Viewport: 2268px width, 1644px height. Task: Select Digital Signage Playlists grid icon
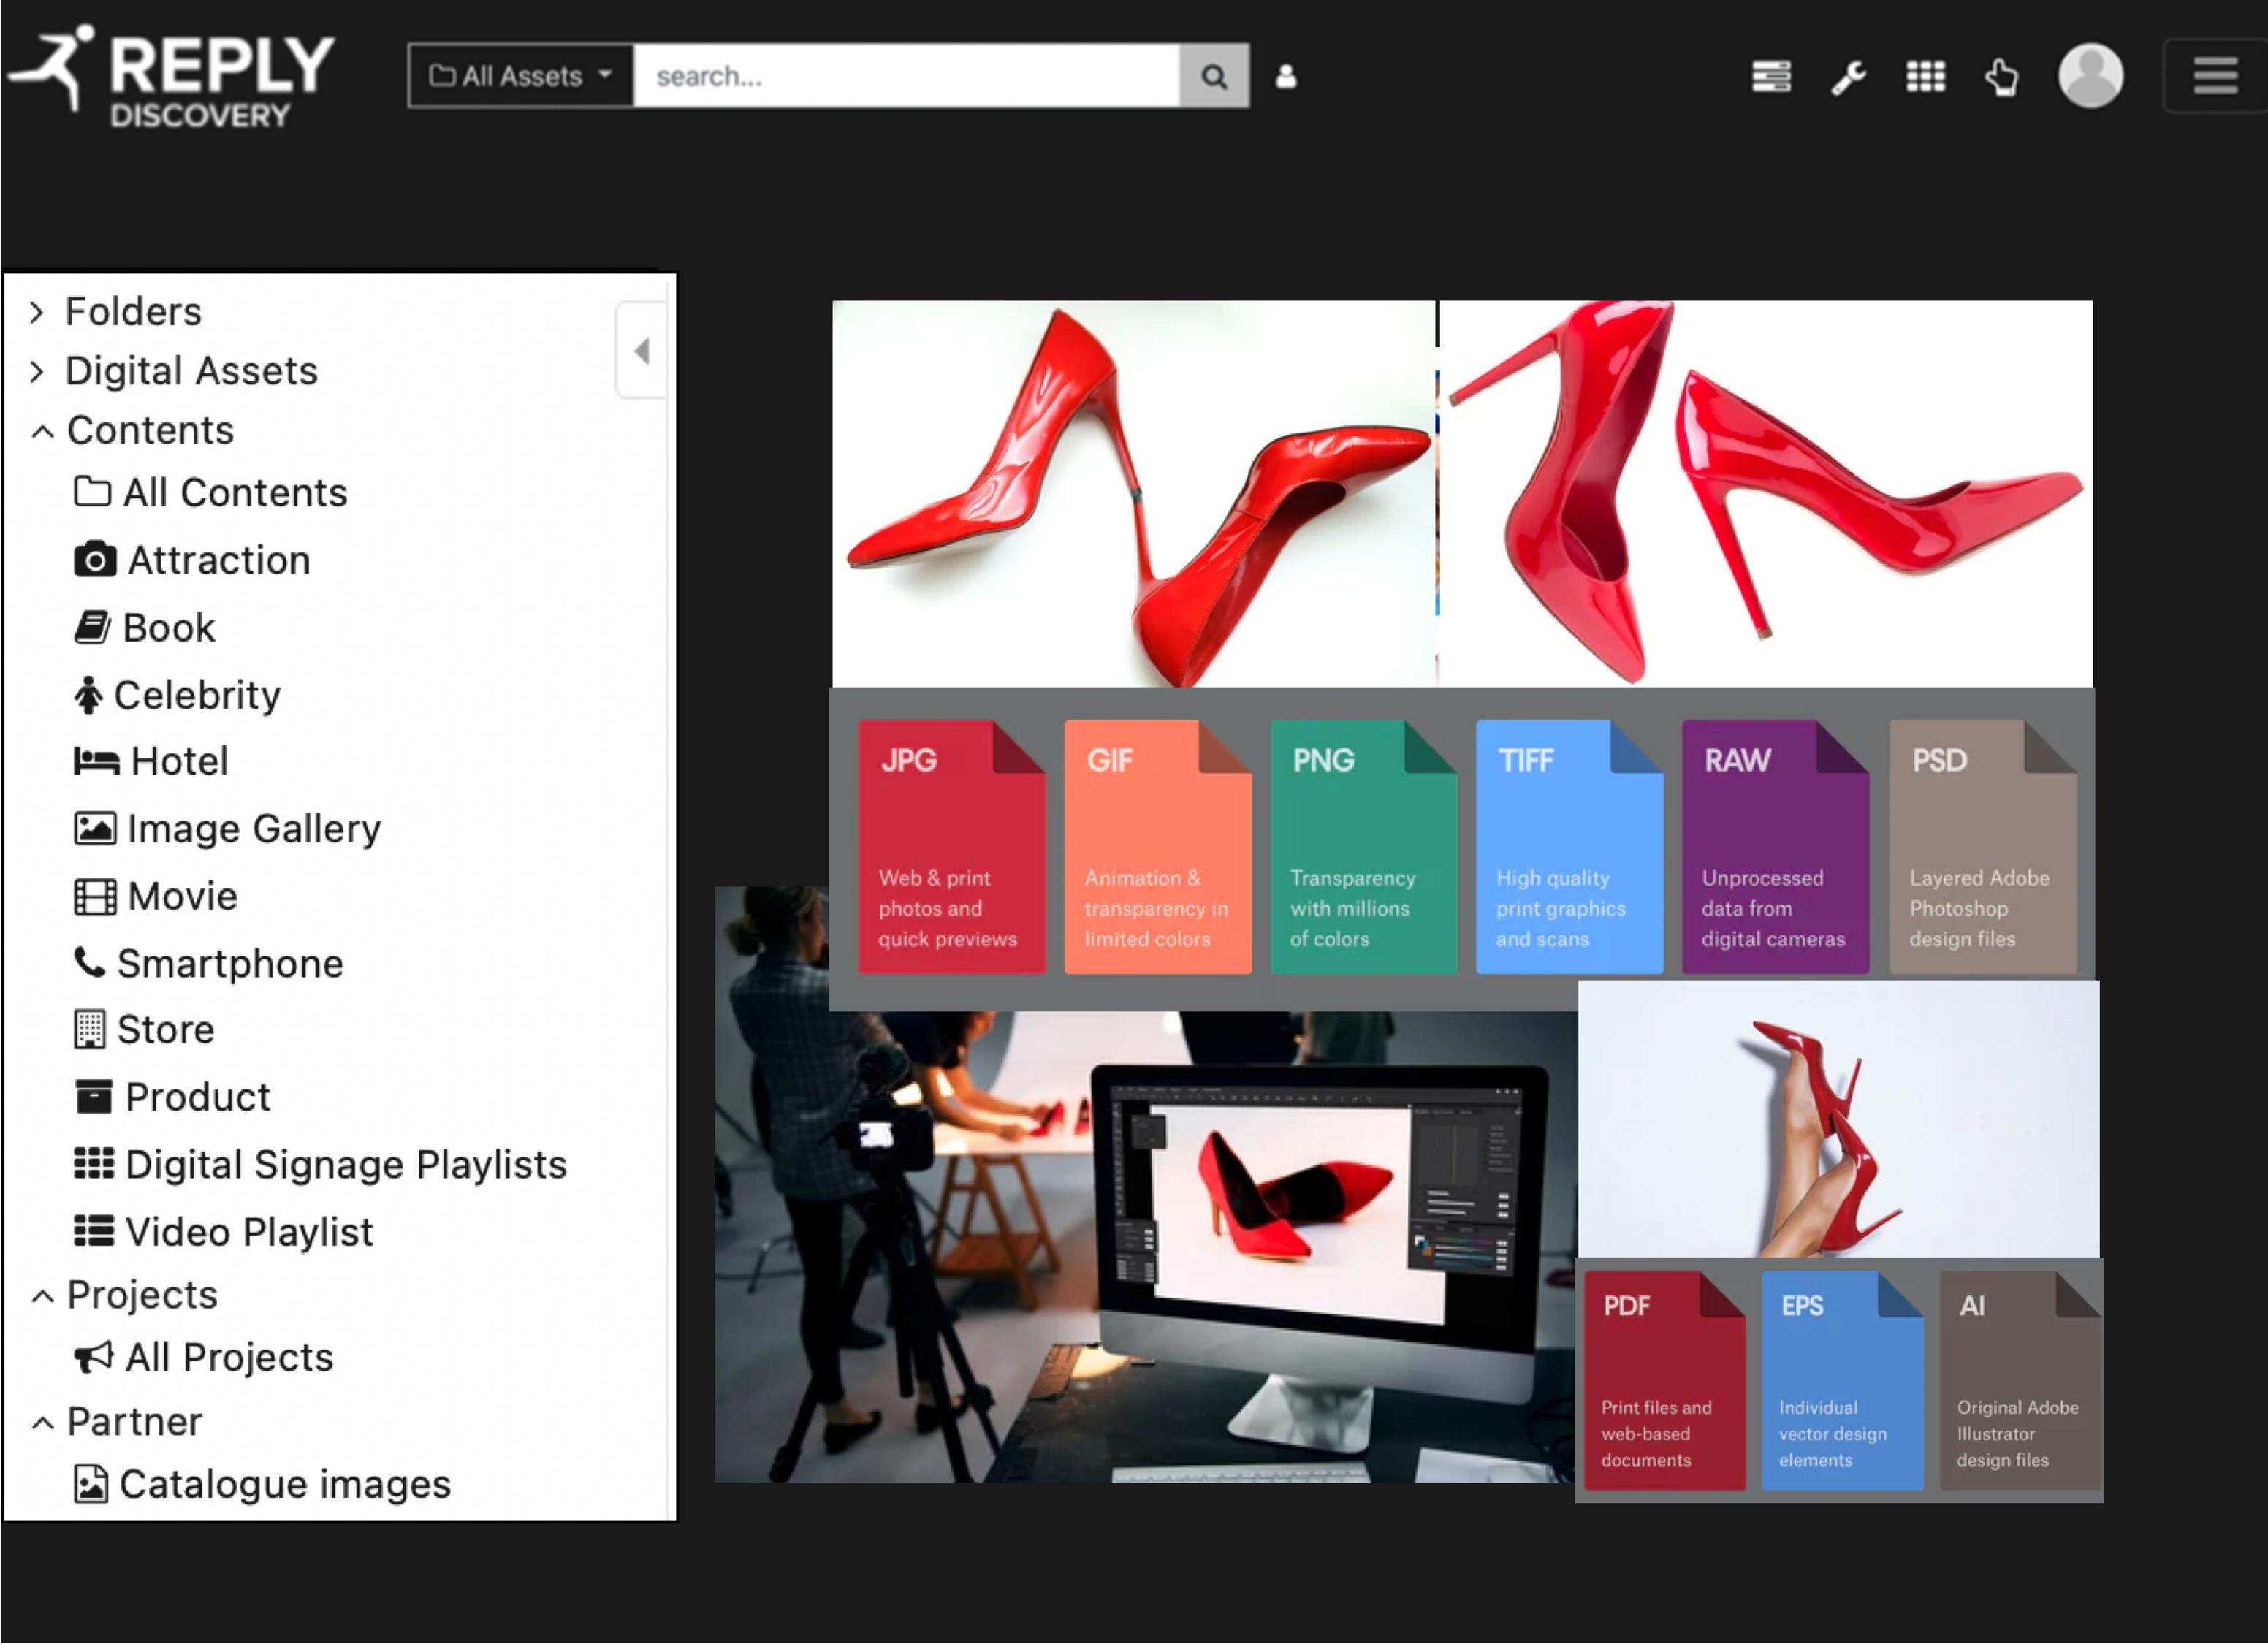(95, 1163)
